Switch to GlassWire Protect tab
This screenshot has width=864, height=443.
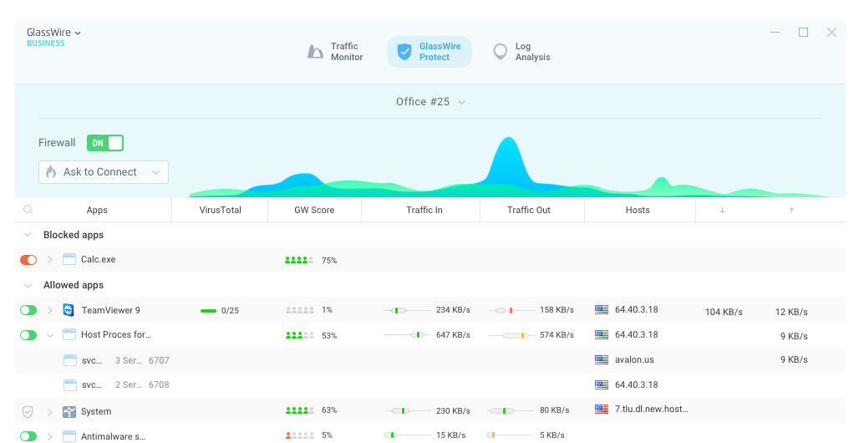click(429, 52)
